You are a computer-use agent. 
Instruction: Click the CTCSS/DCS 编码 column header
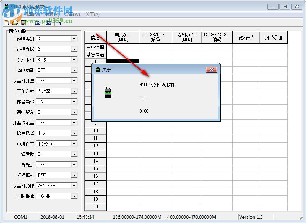click(x=217, y=37)
